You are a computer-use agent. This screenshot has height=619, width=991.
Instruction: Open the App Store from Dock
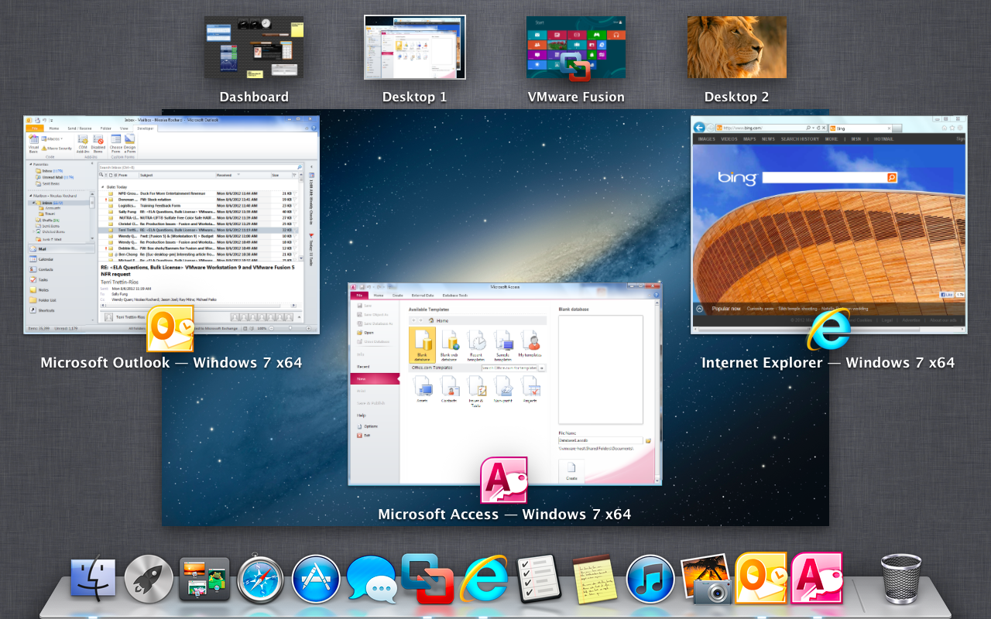[316, 579]
